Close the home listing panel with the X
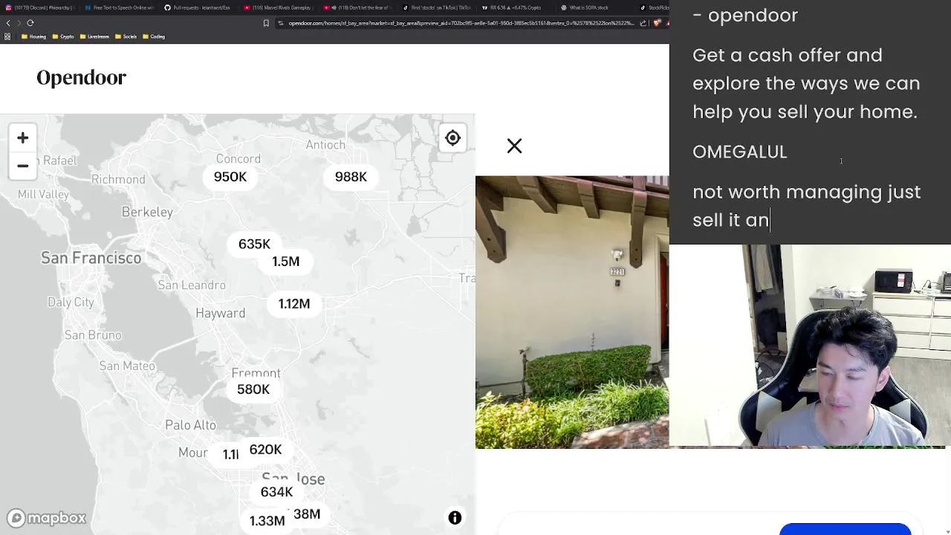The image size is (951, 535). tap(514, 146)
